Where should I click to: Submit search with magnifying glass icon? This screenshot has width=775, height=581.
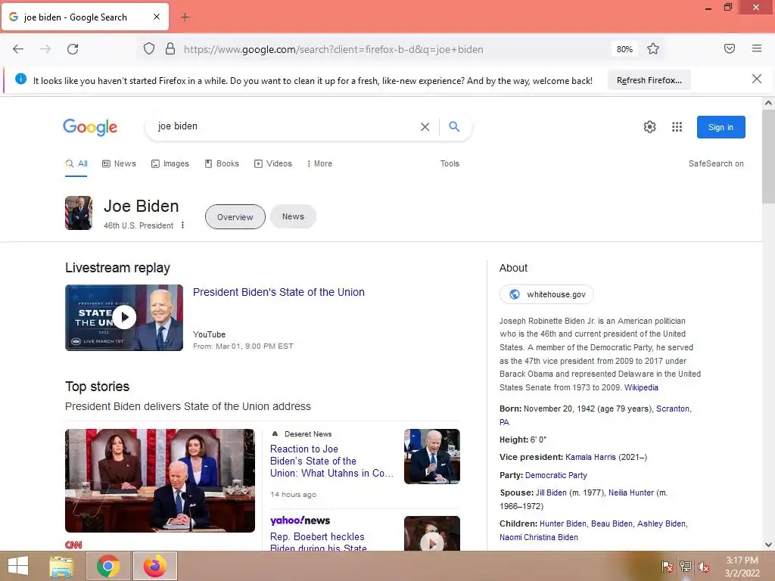coord(454,126)
